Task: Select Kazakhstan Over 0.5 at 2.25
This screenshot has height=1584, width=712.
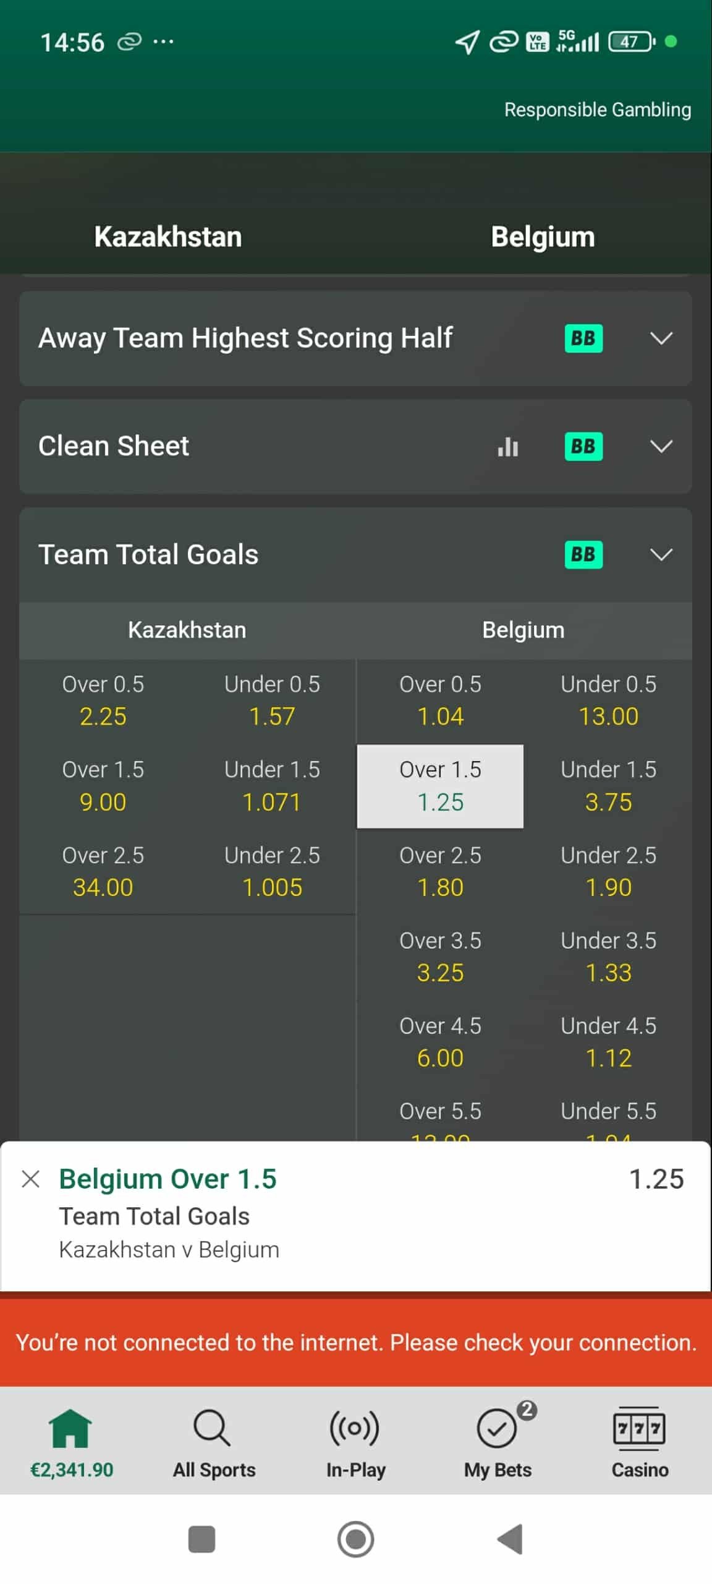Action: click(x=103, y=700)
